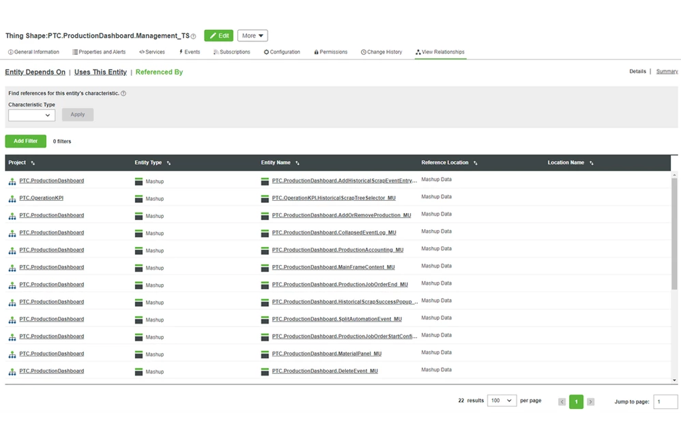Open the Change History tab

(x=381, y=52)
